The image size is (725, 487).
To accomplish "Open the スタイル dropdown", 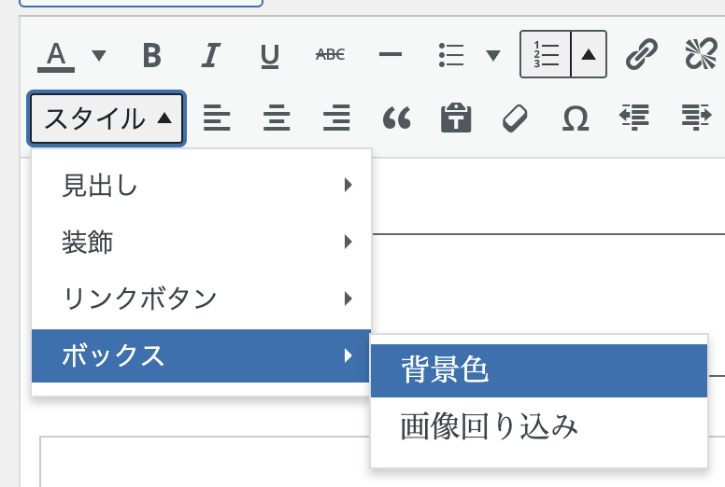I will coord(107,118).
